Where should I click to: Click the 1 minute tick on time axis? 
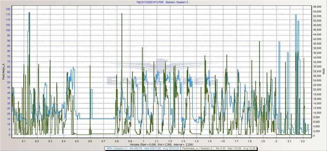point(143,141)
